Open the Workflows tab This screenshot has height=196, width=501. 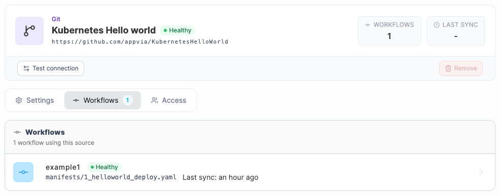click(102, 100)
